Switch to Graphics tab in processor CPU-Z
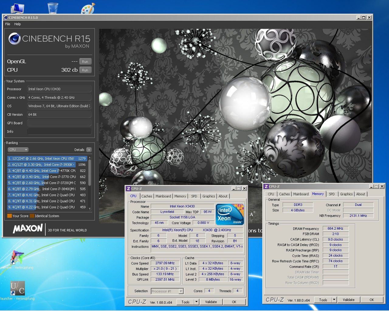This screenshot has width=389, height=311. [x=209, y=196]
